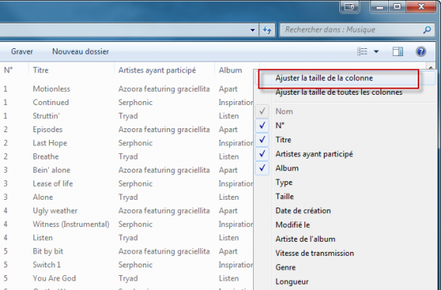Select the track You Are God
The height and width of the screenshot is (290, 441).
pos(54,278)
